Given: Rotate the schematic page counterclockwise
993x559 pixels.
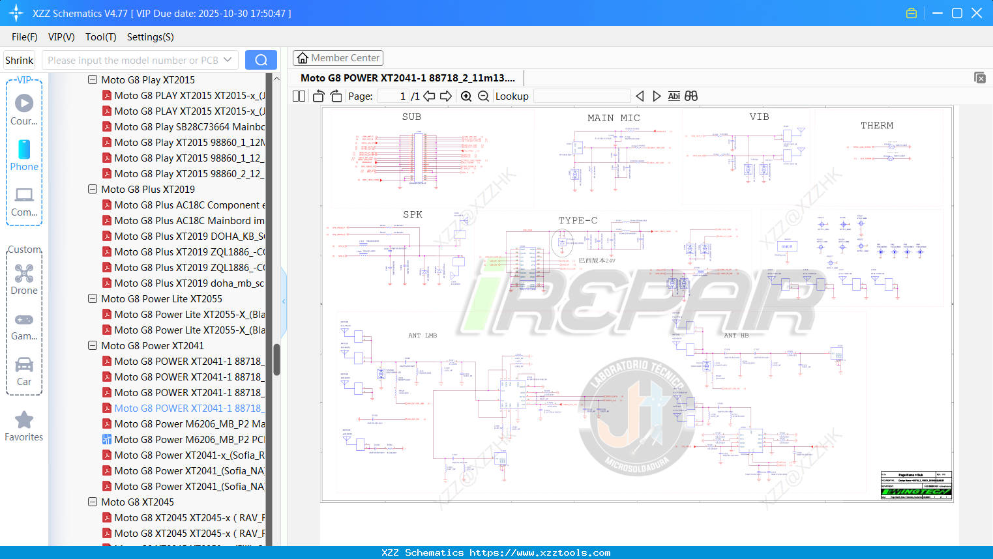Looking at the screenshot, I should coord(318,96).
